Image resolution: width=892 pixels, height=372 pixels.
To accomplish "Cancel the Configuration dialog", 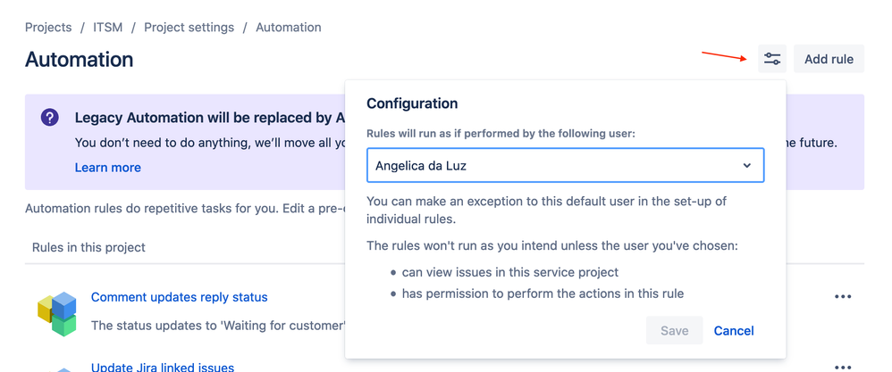I will (x=734, y=331).
